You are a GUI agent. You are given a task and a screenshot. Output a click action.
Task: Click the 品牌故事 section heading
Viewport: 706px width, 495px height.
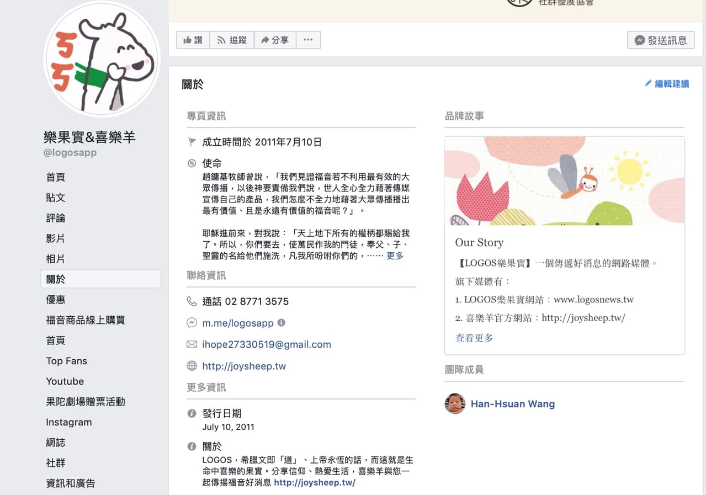tap(464, 116)
